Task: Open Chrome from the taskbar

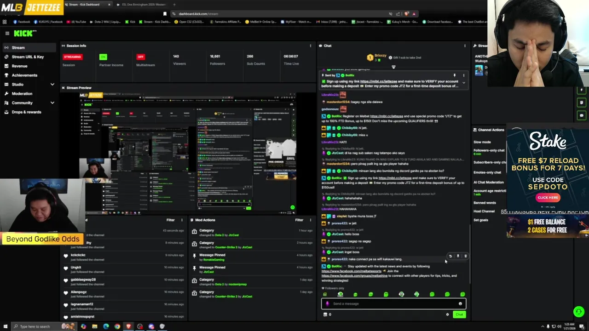Action: click(x=117, y=326)
